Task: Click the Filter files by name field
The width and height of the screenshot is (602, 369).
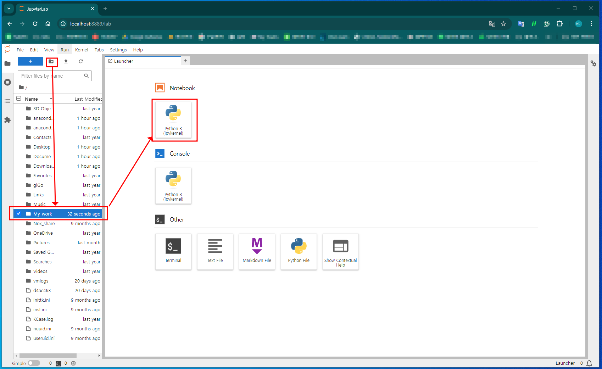Action: point(55,76)
